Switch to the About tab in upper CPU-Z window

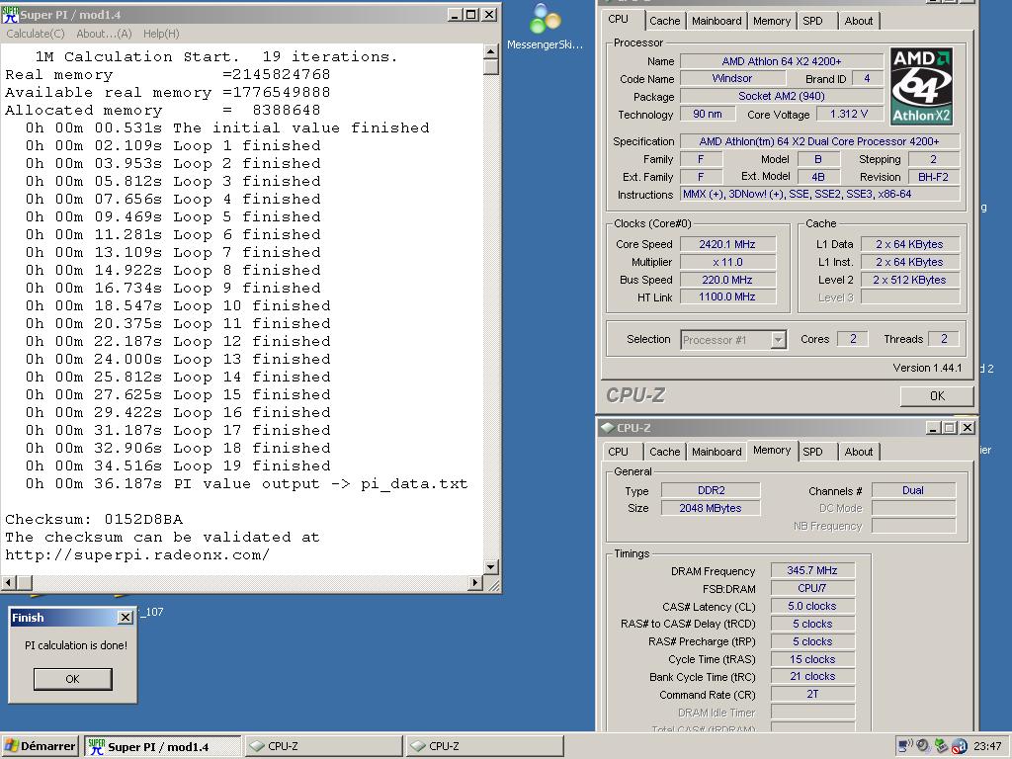[x=859, y=21]
